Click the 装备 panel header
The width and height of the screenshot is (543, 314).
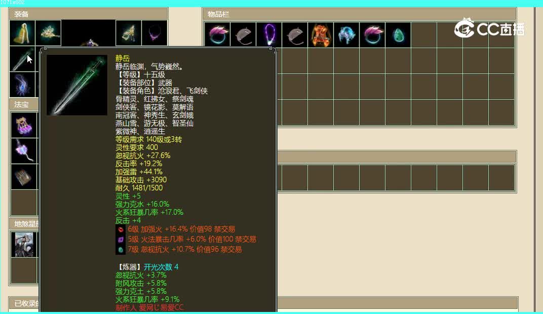(x=88, y=14)
